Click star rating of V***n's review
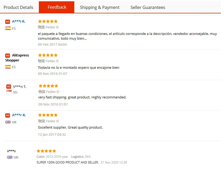221x174 pixels. 46,151
